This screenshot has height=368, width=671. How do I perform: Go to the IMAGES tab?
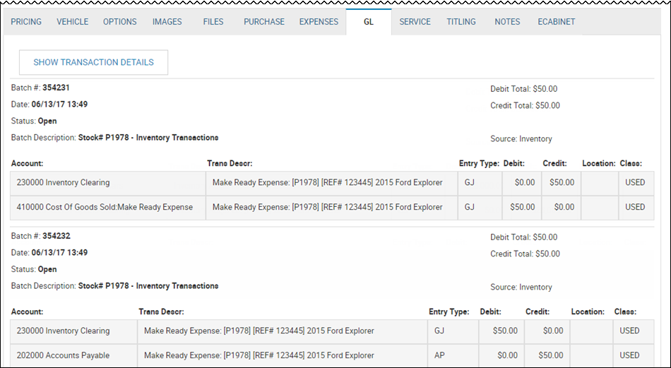click(x=167, y=22)
